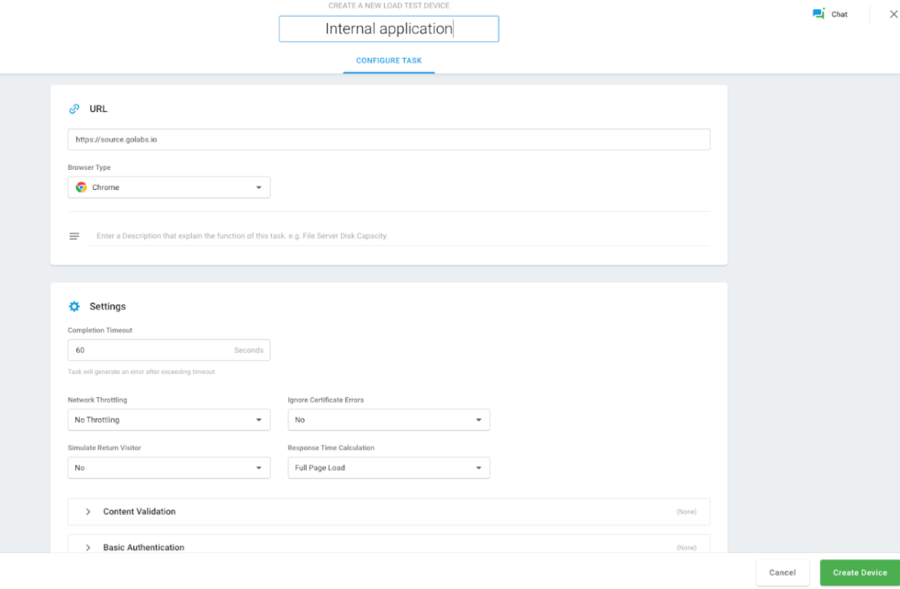Click the Internal application name field
Viewport: 900px width, 589px height.
[388, 28]
